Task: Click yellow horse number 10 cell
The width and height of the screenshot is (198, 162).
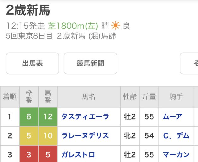Action: point(48,135)
